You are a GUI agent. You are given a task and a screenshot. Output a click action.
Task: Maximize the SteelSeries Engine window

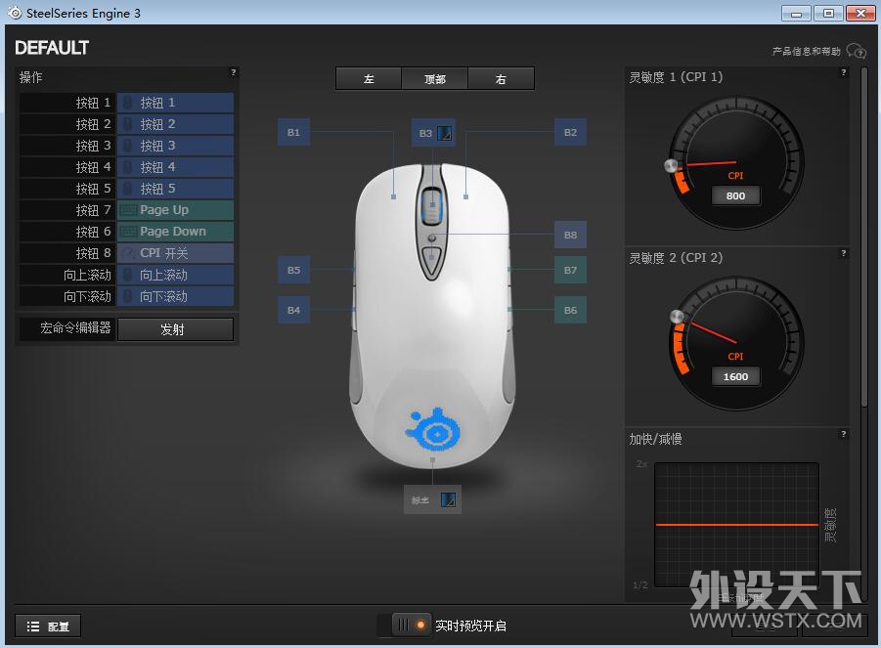828,14
